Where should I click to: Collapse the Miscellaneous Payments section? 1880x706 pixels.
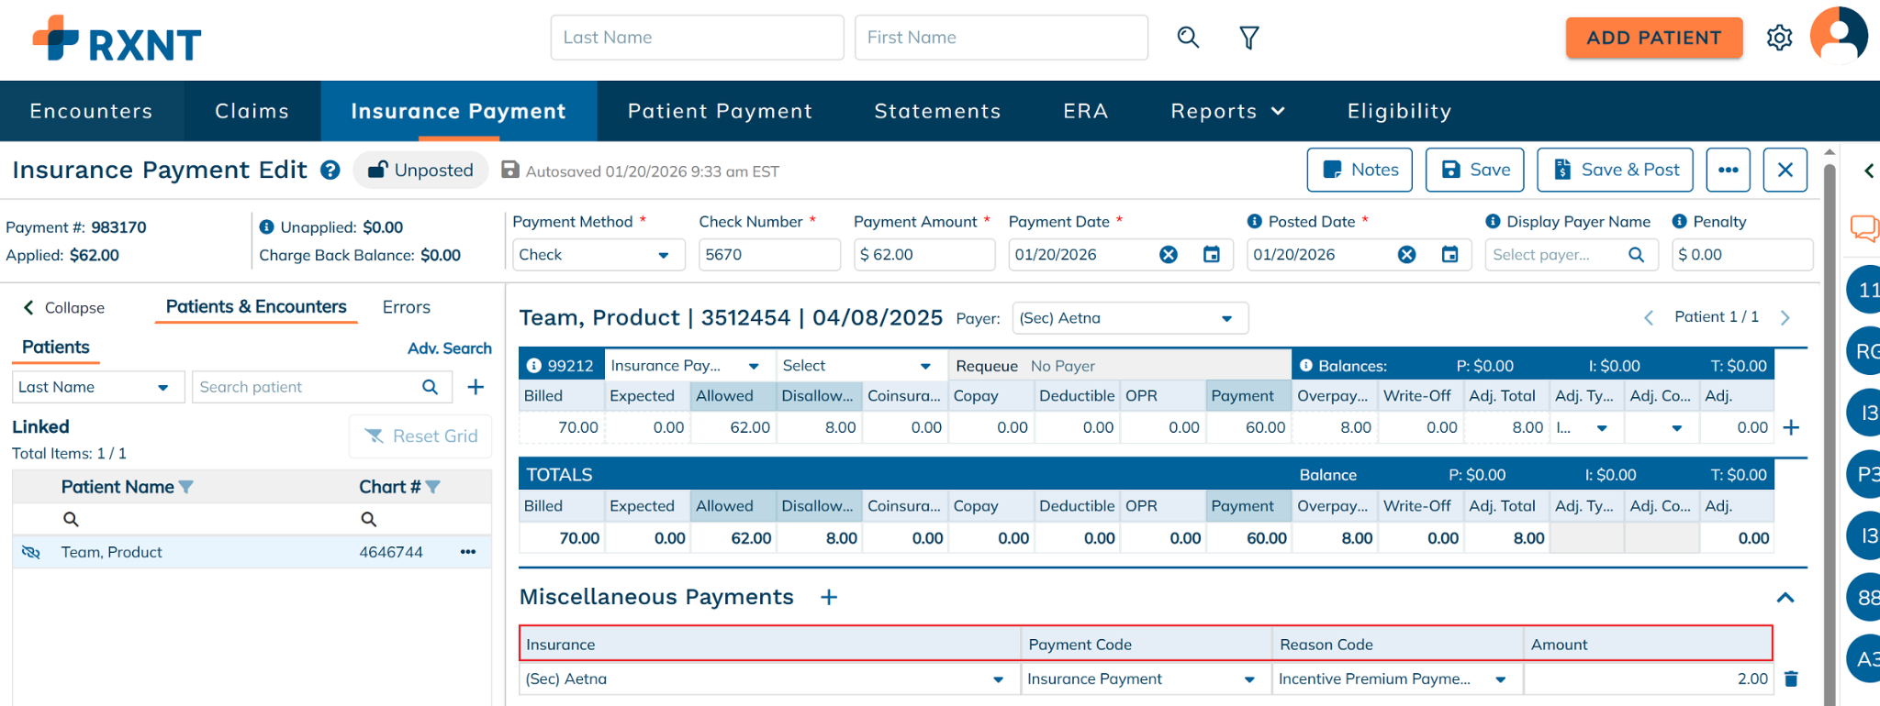pyautogui.click(x=1785, y=598)
